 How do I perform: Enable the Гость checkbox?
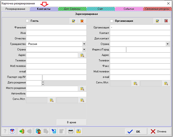click(27, 21)
